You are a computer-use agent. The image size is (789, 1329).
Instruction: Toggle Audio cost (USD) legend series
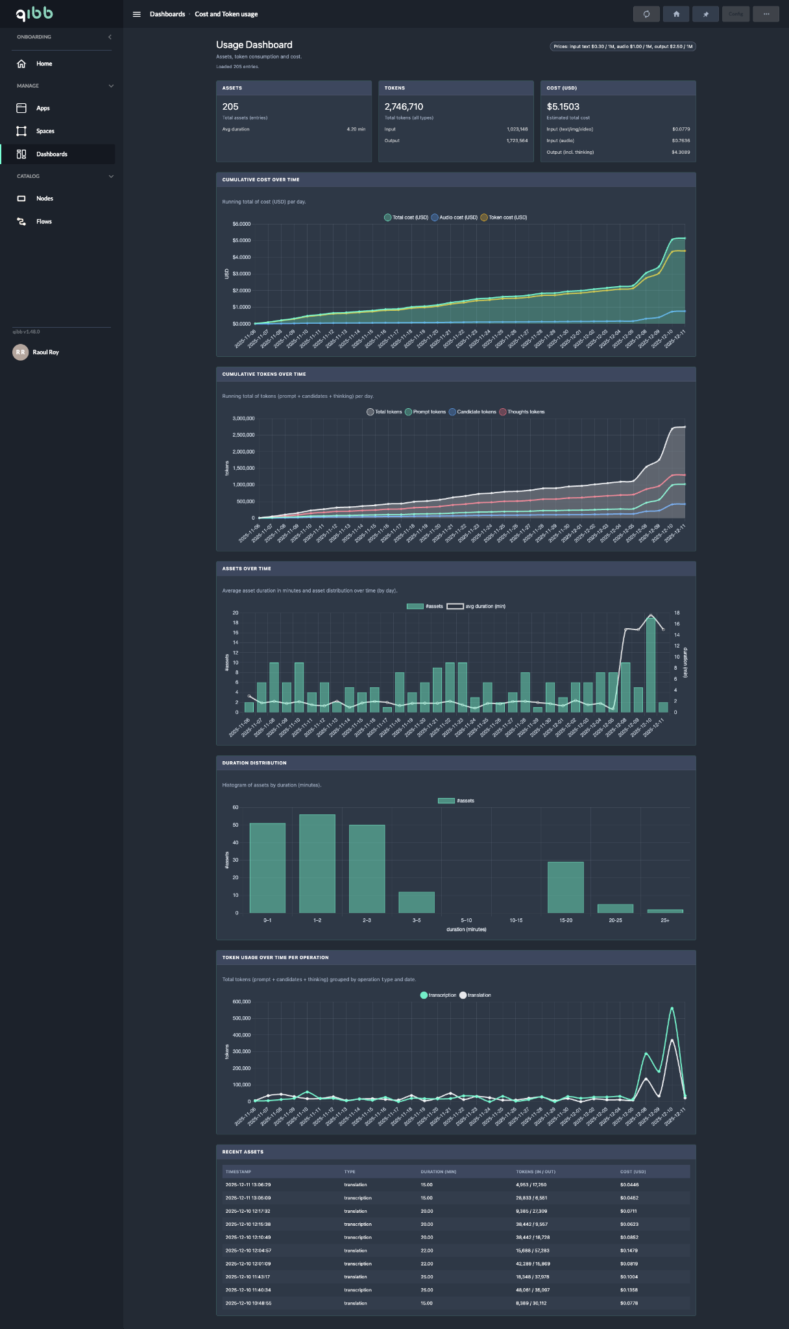[x=454, y=217]
